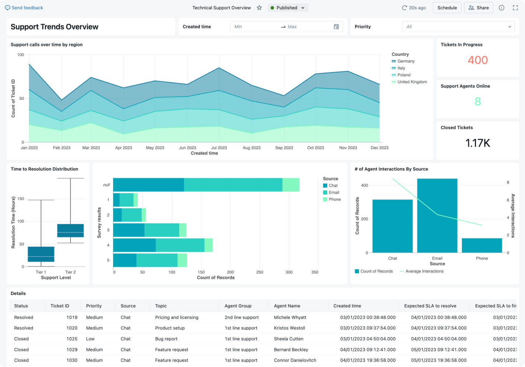Click the Italy color swatch in the legend
Image resolution: width=525 pixels, height=367 pixels.
394,68
